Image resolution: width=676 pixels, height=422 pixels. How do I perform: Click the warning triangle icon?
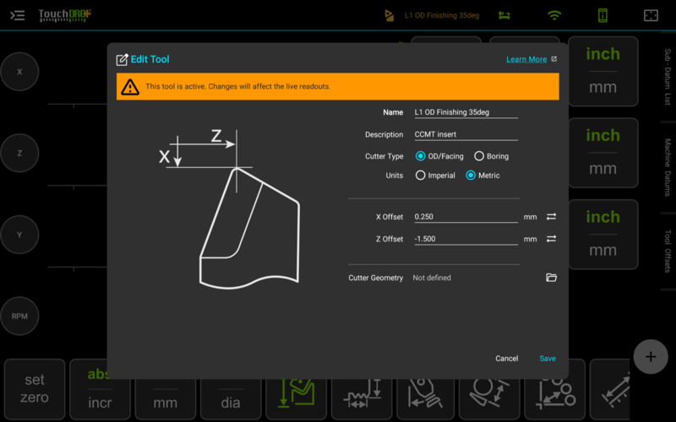[130, 87]
